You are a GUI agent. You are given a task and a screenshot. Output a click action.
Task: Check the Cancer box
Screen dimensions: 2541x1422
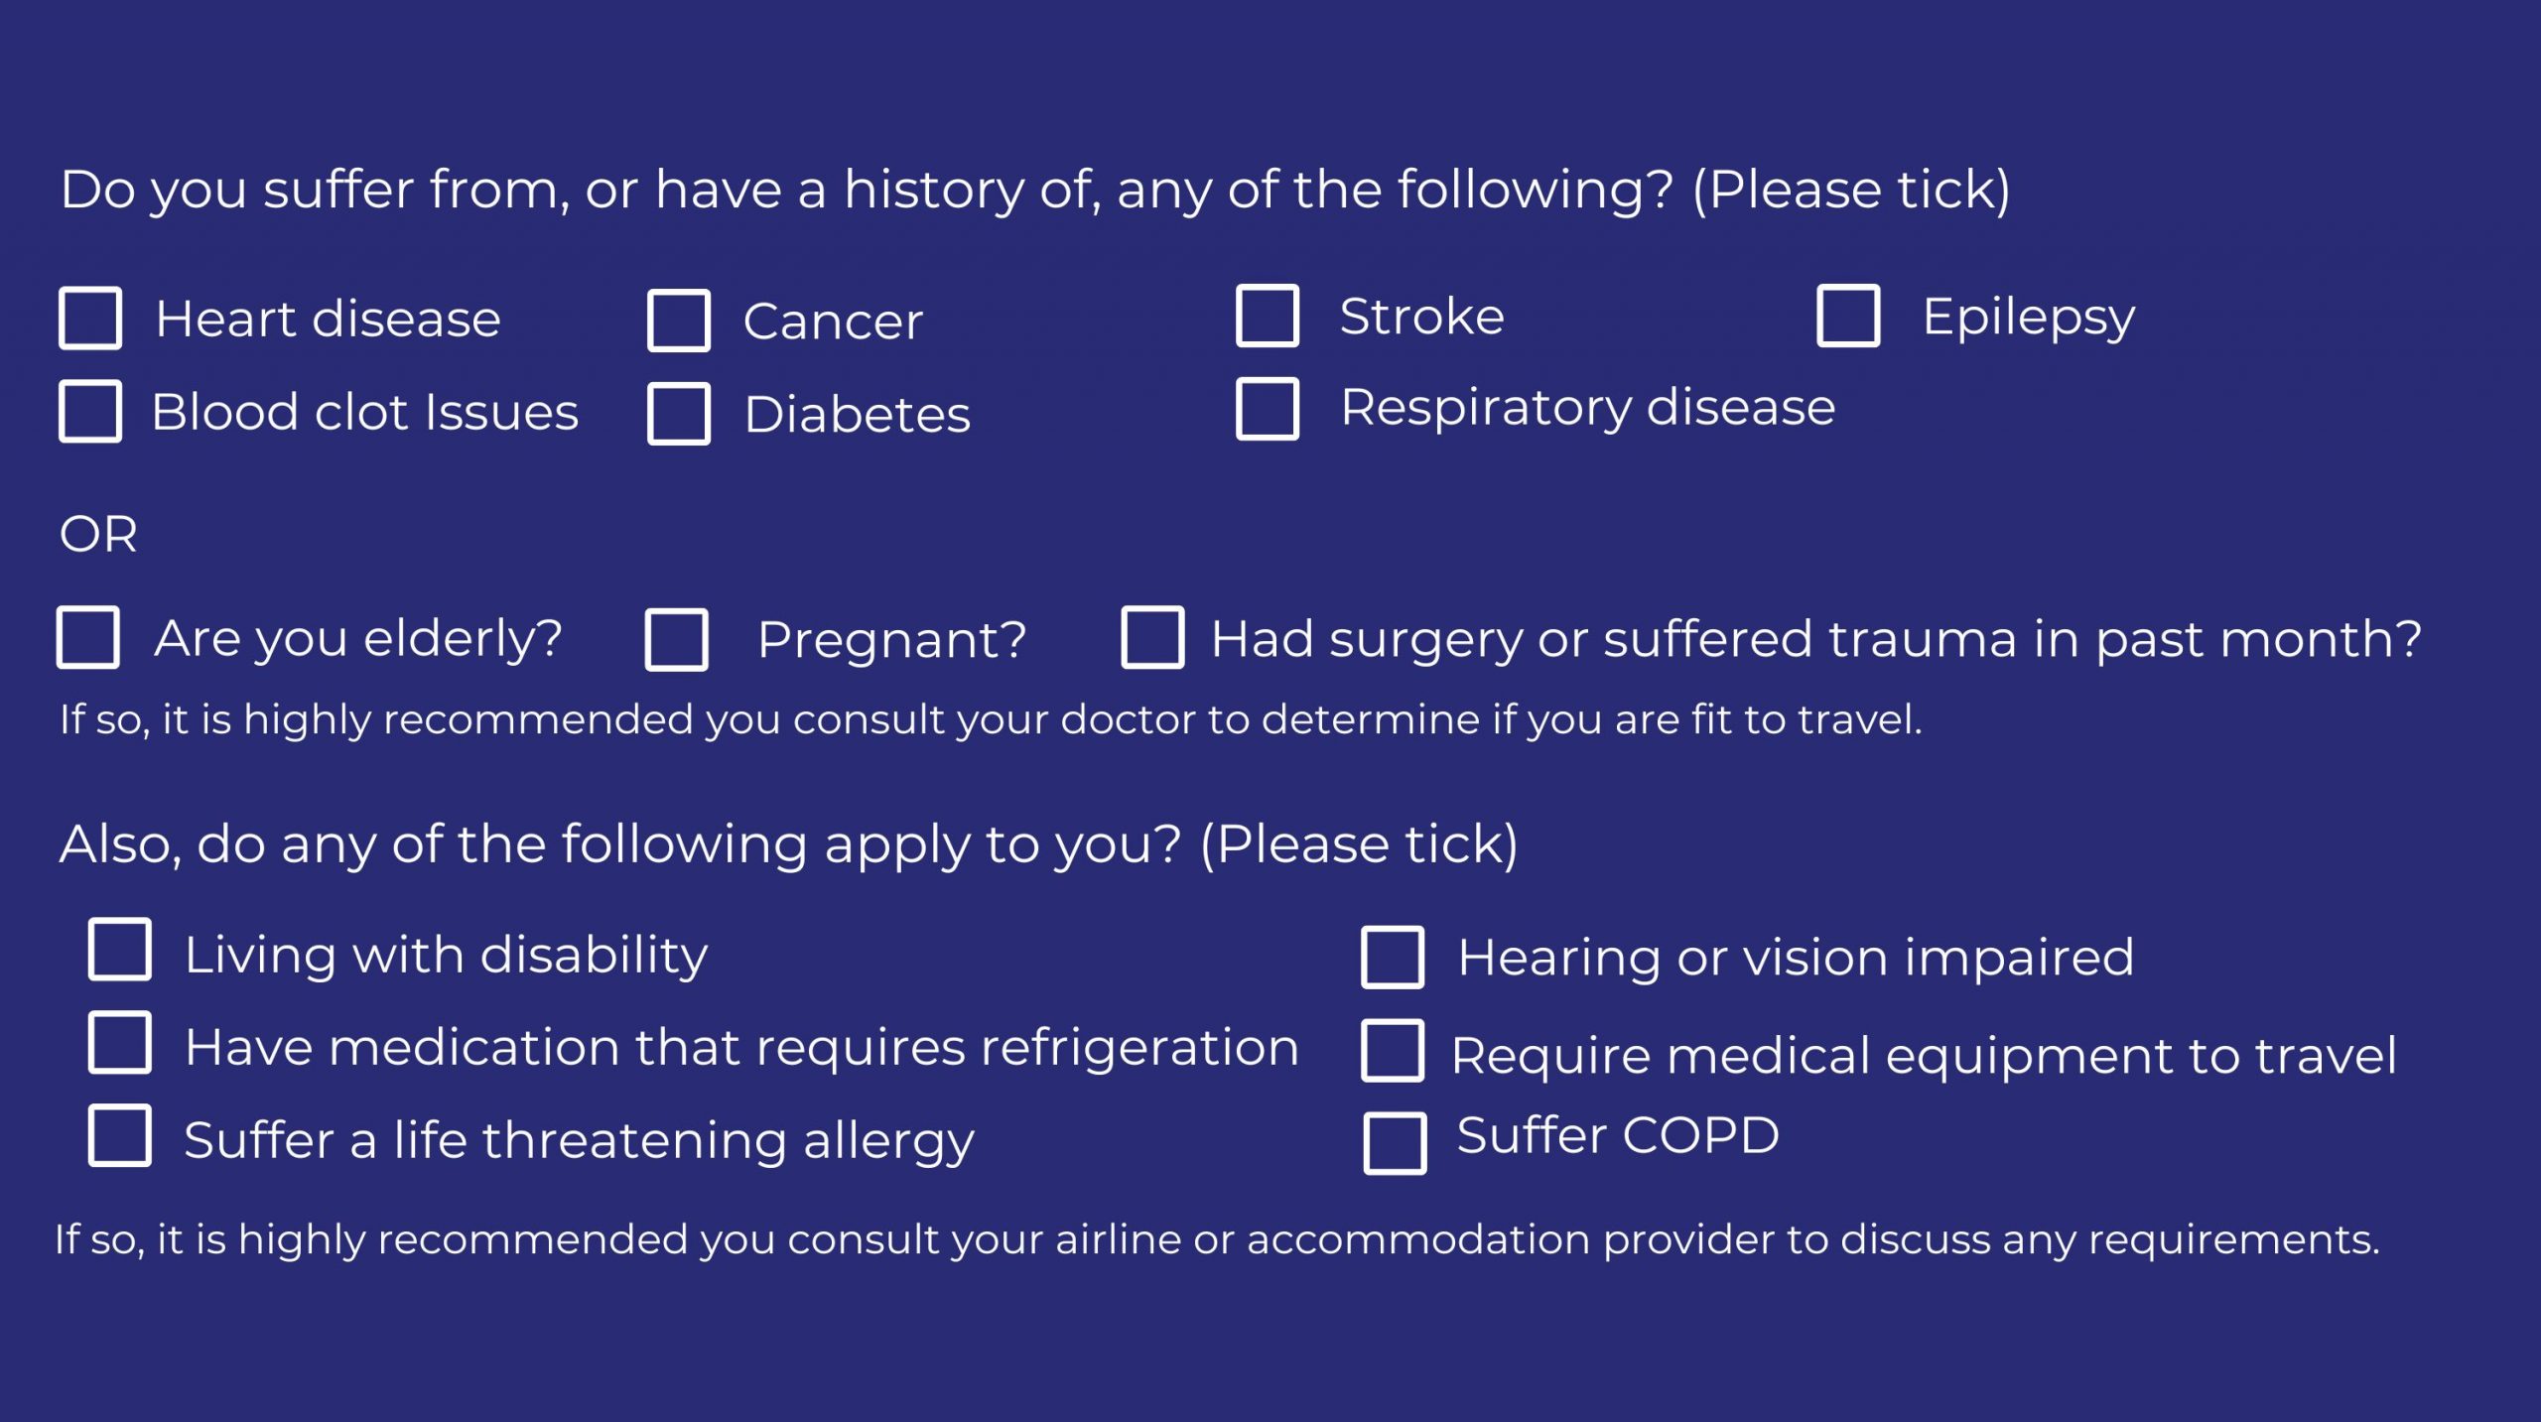679,321
